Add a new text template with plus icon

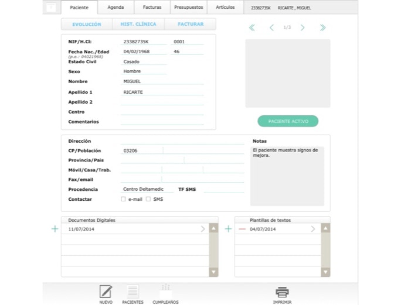pos(229,229)
